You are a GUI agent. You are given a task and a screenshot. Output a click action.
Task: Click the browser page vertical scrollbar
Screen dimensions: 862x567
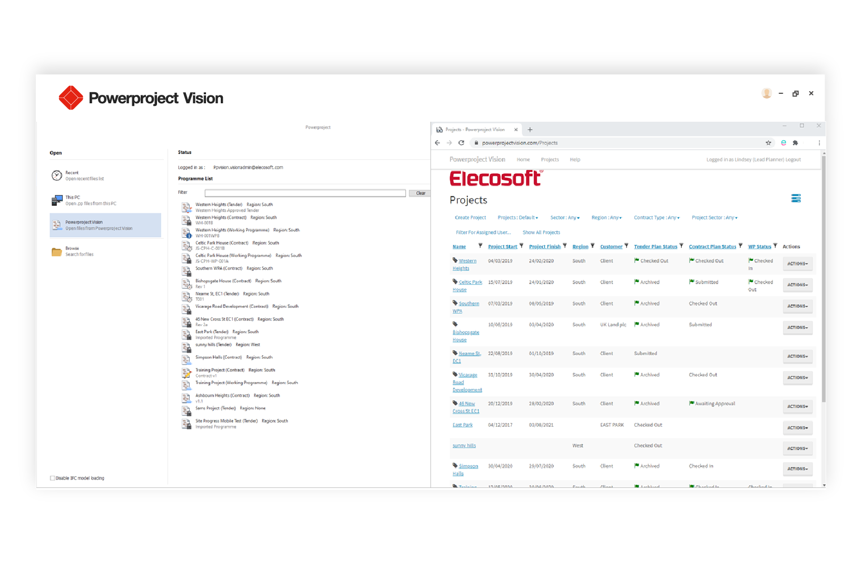823,279
